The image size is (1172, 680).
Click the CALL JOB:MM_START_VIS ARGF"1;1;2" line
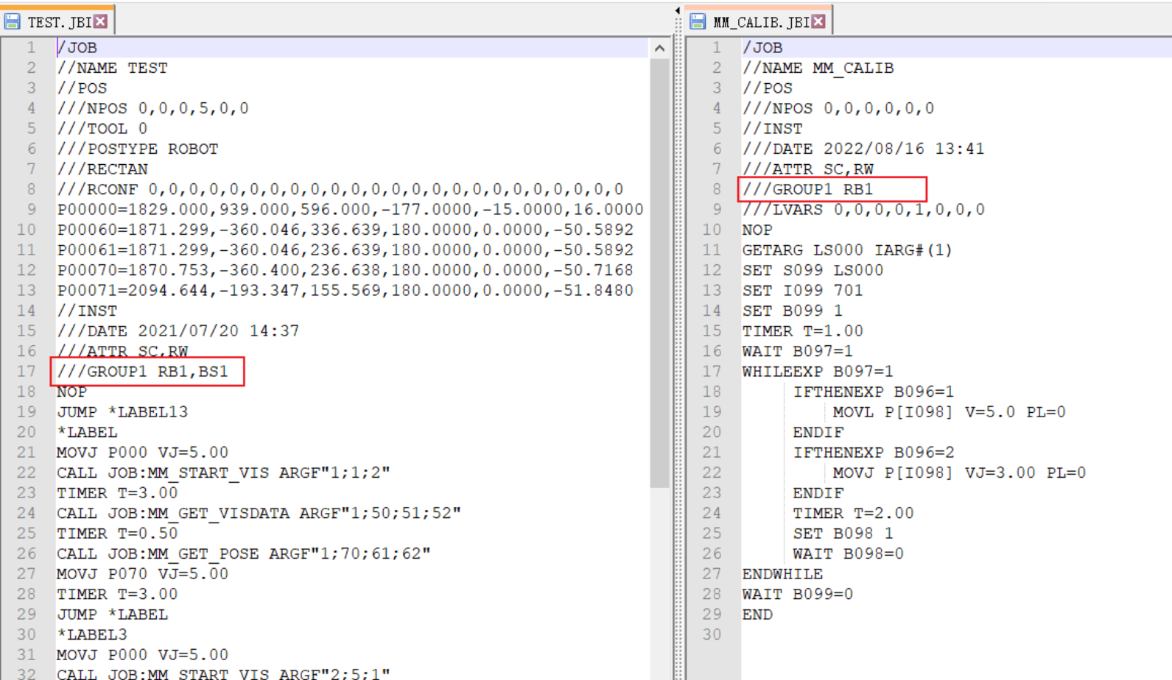pos(224,473)
